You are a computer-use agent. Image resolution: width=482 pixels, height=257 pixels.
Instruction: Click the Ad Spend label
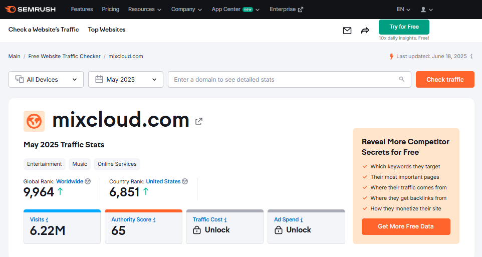(x=286, y=219)
